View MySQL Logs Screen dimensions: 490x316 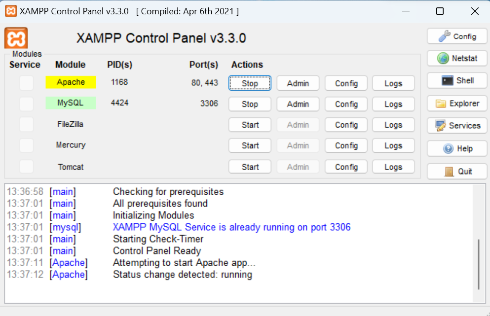pyautogui.click(x=393, y=104)
